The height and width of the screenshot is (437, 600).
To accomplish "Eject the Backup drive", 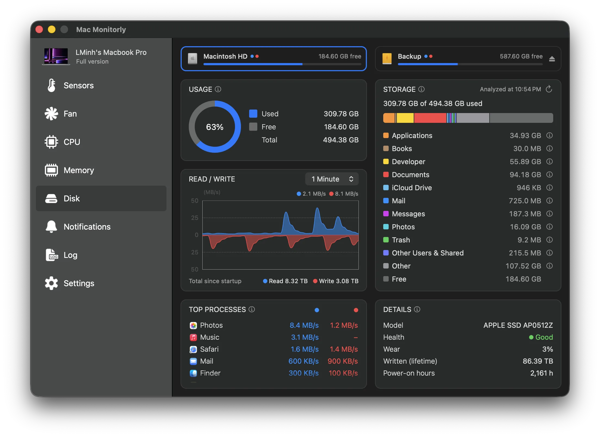I will (552, 59).
